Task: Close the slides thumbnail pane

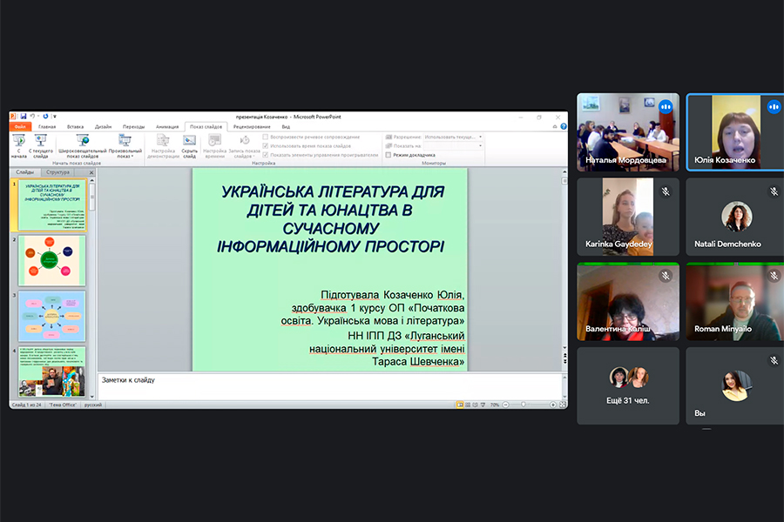Action: click(x=91, y=172)
